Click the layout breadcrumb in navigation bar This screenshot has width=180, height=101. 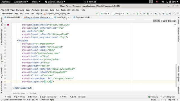point(39,13)
